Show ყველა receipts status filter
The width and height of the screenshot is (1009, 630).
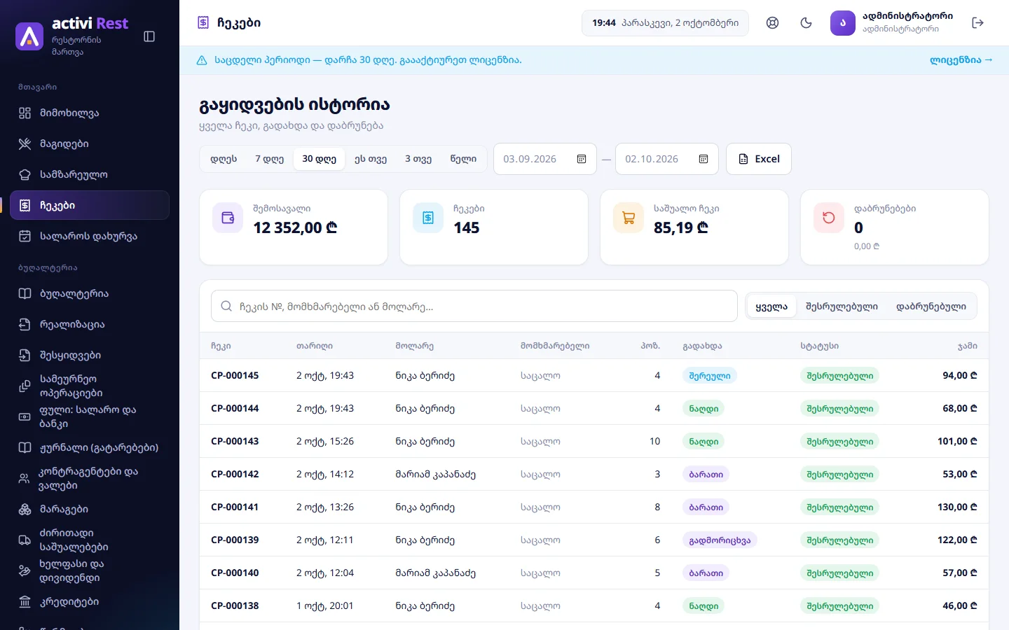[771, 306]
